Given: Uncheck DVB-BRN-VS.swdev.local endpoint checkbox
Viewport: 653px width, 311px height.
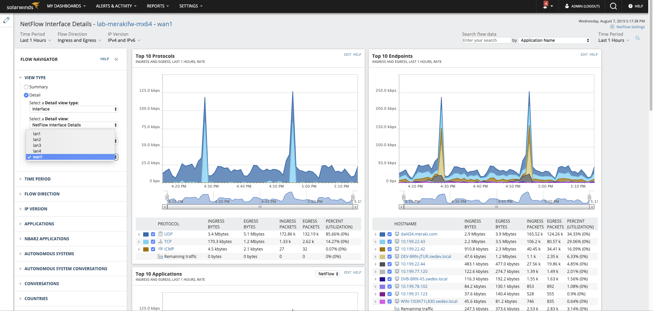Looking at the screenshot, I should pyautogui.click(x=390, y=279).
